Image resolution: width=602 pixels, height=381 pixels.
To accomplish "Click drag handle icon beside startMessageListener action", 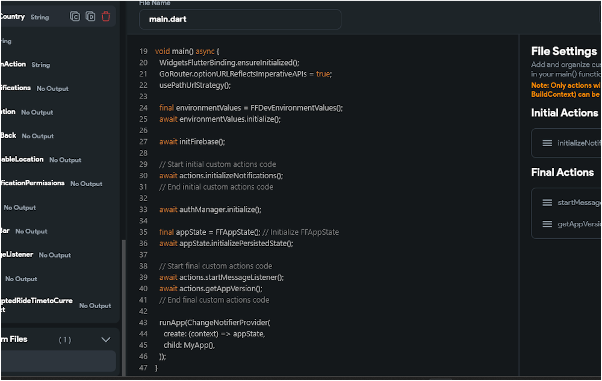I will click(547, 203).
